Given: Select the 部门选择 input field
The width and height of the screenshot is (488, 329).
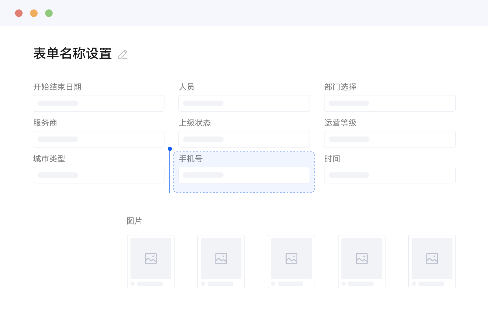Looking at the screenshot, I should [x=390, y=103].
